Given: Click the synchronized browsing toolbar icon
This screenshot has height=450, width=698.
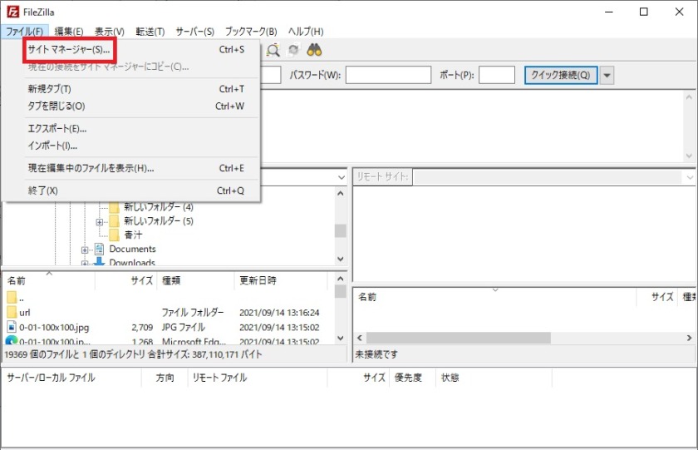Looking at the screenshot, I should click(x=293, y=50).
